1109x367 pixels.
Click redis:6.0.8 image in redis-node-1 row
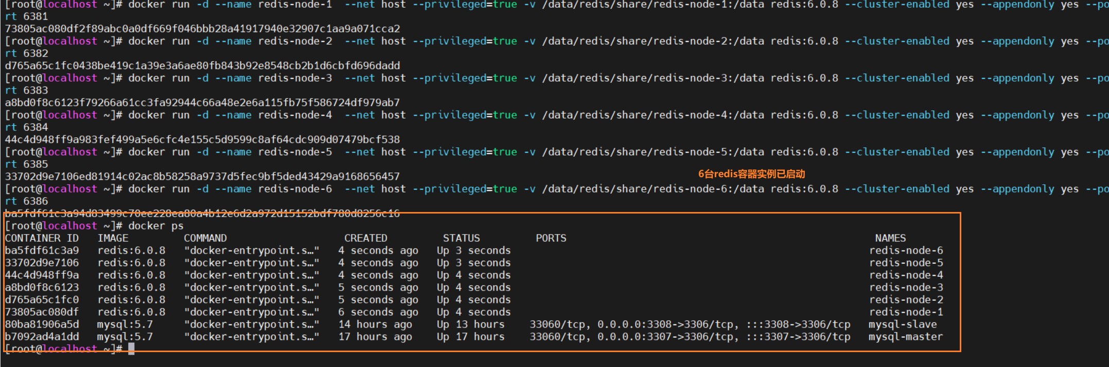click(131, 312)
